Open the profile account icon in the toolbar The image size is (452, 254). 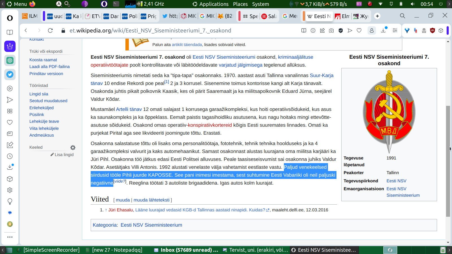point(372,30)
